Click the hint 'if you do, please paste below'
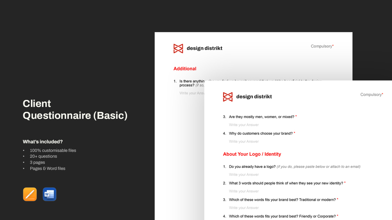The width and height of the screenshot is (392, 220). [x=319, y=167]
